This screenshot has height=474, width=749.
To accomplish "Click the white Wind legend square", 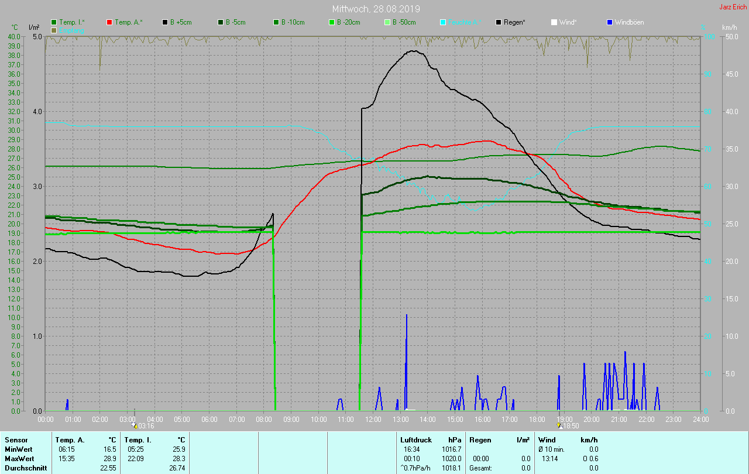I will tap(554, 22).
